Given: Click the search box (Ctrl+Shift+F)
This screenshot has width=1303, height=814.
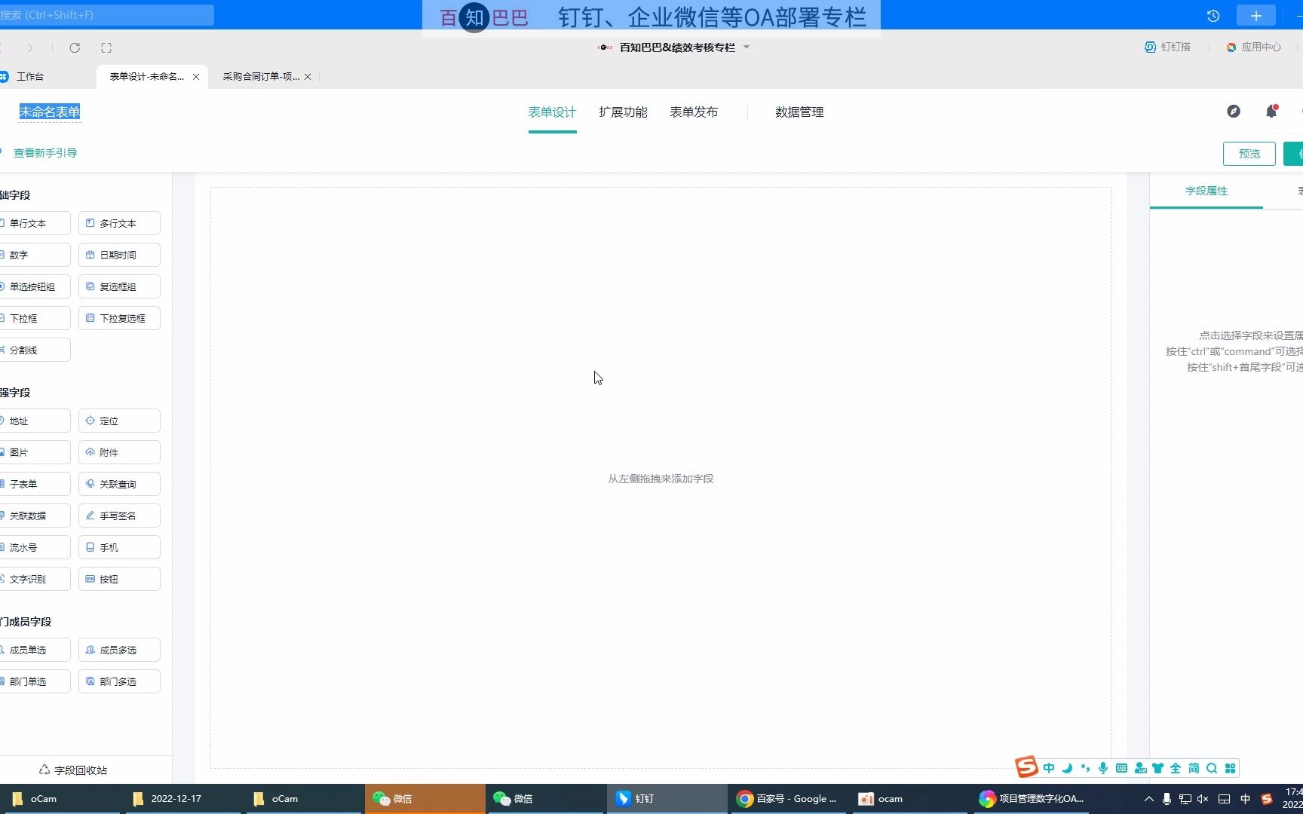Looking at the screenshot, I should [x=106, y=15].
